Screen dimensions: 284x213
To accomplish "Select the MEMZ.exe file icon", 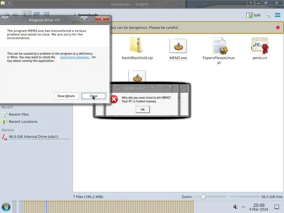I will click(x=178, y=46).
